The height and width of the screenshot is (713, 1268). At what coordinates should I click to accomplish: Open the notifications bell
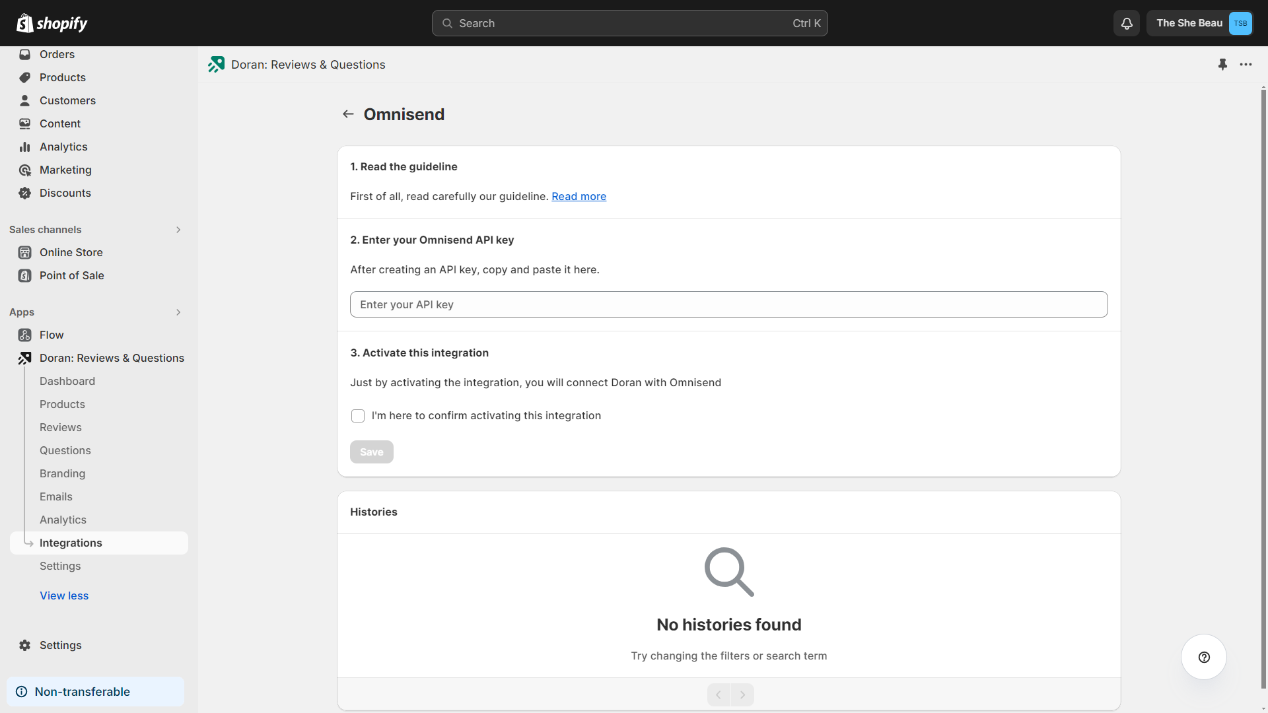point(1127,23)
